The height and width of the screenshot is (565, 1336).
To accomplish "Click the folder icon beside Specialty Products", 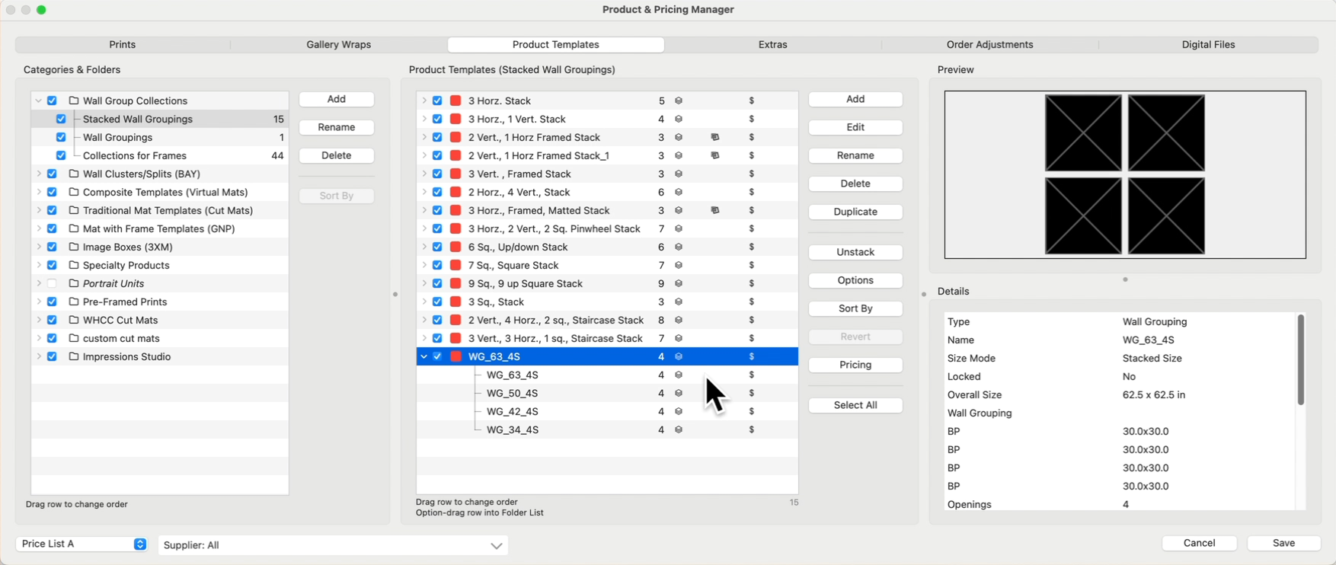I will pos(74,265).
